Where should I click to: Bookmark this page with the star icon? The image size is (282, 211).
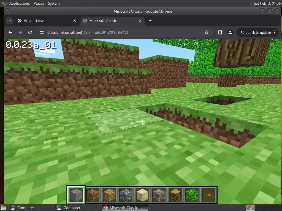[207, 32]
